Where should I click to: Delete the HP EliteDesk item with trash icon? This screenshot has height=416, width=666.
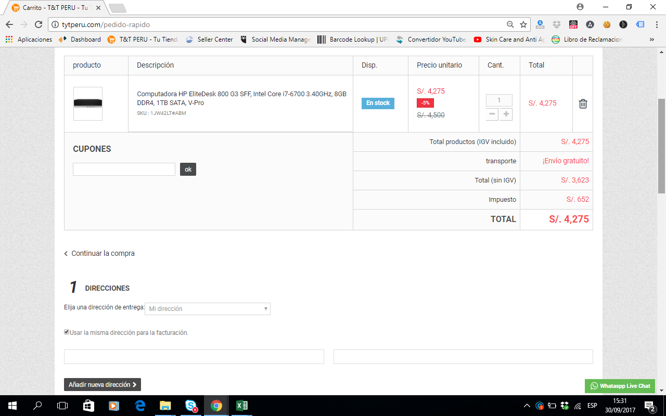pyautogui.click(x=583, y=103)
